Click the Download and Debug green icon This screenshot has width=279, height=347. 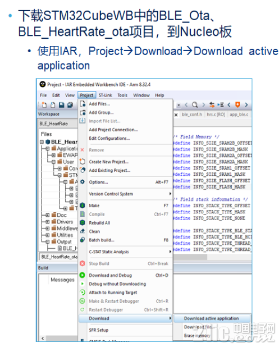pyautogui.click(x=83, y=275)
